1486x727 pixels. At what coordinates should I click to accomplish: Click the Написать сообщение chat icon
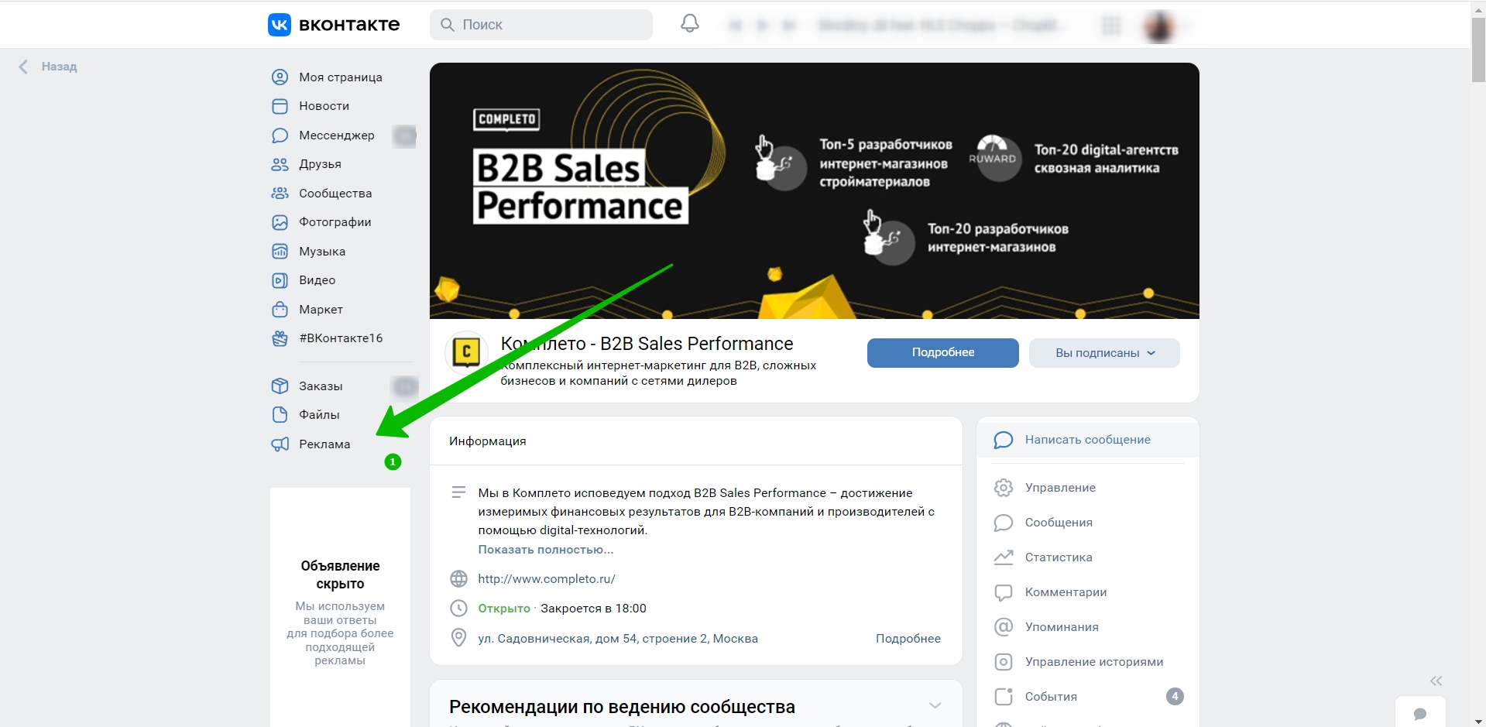tap(1004, 440)
